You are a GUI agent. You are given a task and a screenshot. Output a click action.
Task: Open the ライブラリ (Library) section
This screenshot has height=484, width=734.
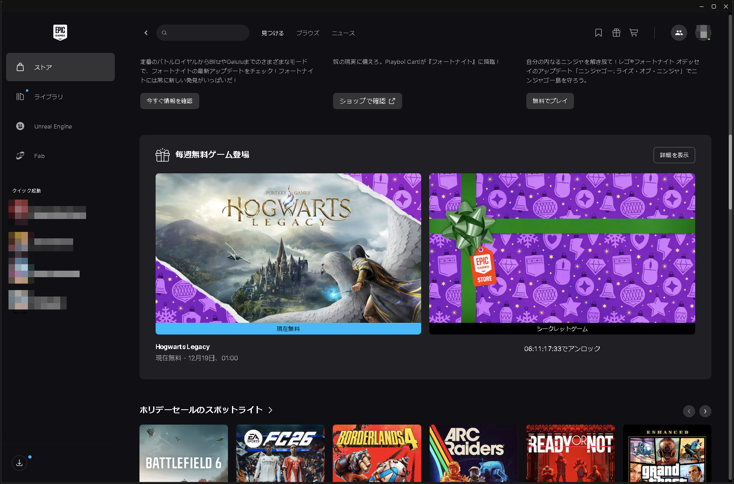tap(49, 97)
